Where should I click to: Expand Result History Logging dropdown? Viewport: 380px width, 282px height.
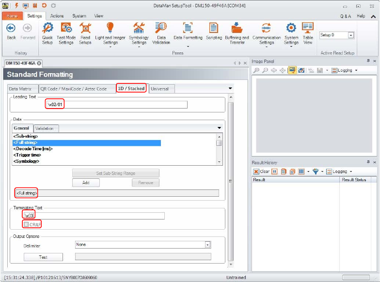[x=351, y=172]
